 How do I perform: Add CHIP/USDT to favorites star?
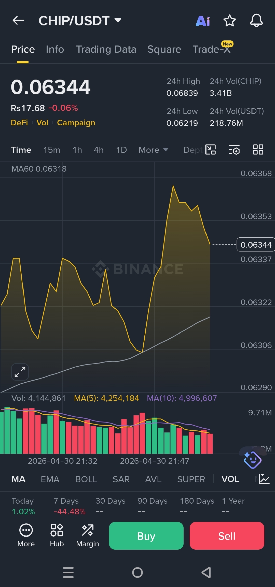coord(229,21)
